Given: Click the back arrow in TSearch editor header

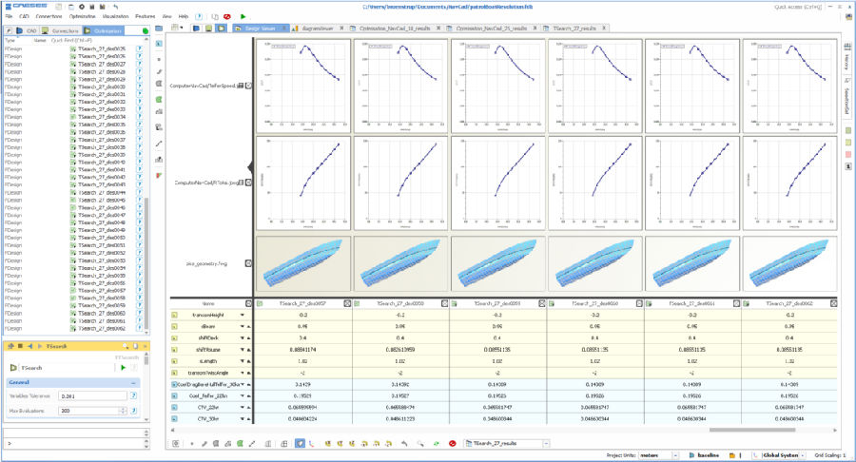Looking at the screenshot, I should (x=29, y=346).
